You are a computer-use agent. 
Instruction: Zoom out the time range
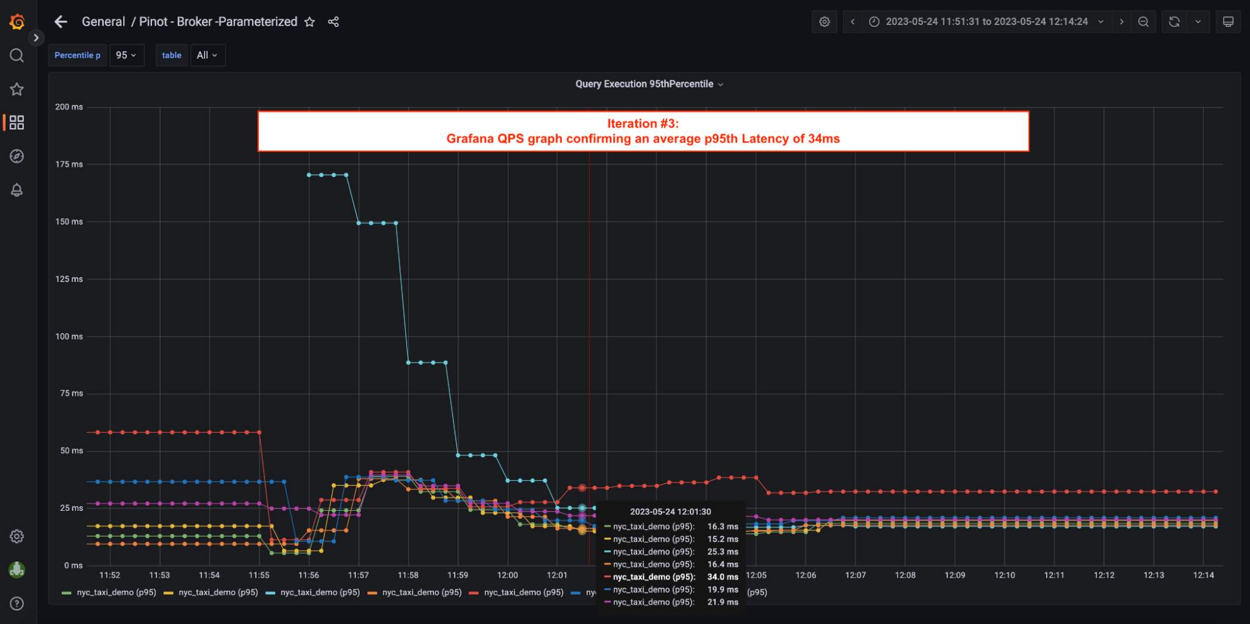[1143, 22]
